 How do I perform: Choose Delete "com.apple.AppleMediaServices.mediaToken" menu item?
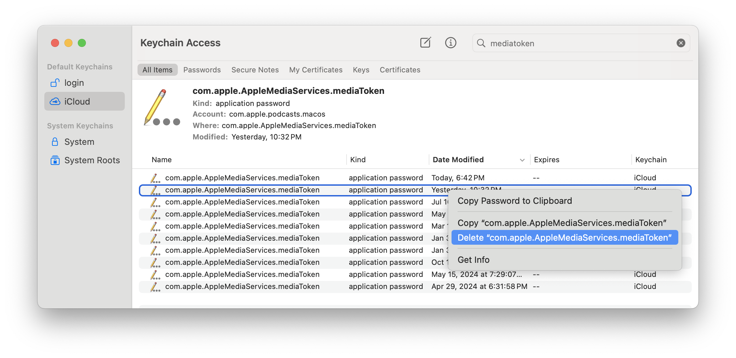(x=565, y=238)
